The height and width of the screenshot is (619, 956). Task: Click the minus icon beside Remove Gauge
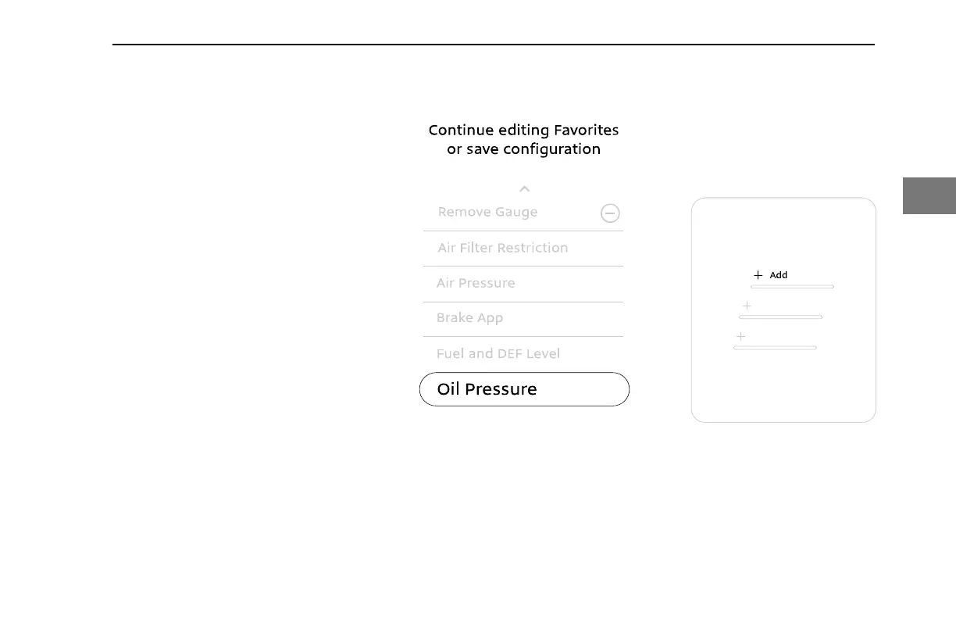[x=610, y=213]
